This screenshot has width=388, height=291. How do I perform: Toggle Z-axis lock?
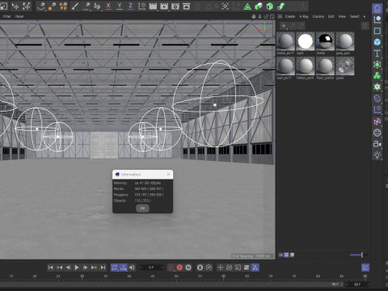(x=130, y=6)
